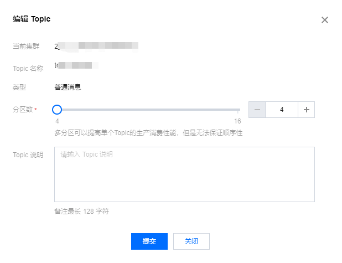
Task: Click the slider maximum label 16
Action: click(x=237, y=121)
